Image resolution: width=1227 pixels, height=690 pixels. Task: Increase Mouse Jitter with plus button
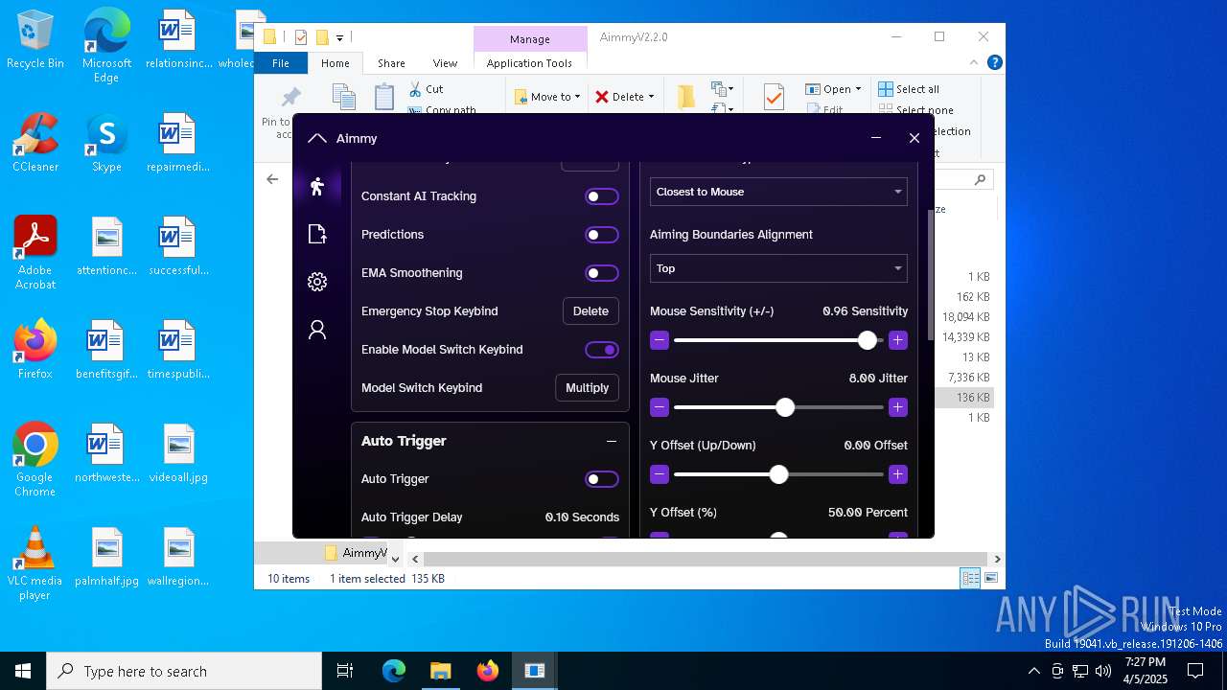pos(898,407)
